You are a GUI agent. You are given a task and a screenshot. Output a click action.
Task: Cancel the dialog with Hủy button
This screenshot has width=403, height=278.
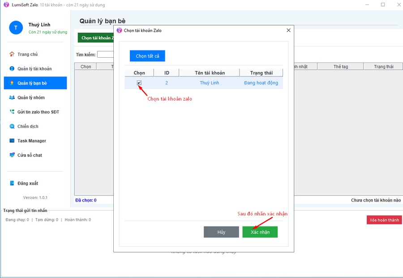[x=221, y=232]
